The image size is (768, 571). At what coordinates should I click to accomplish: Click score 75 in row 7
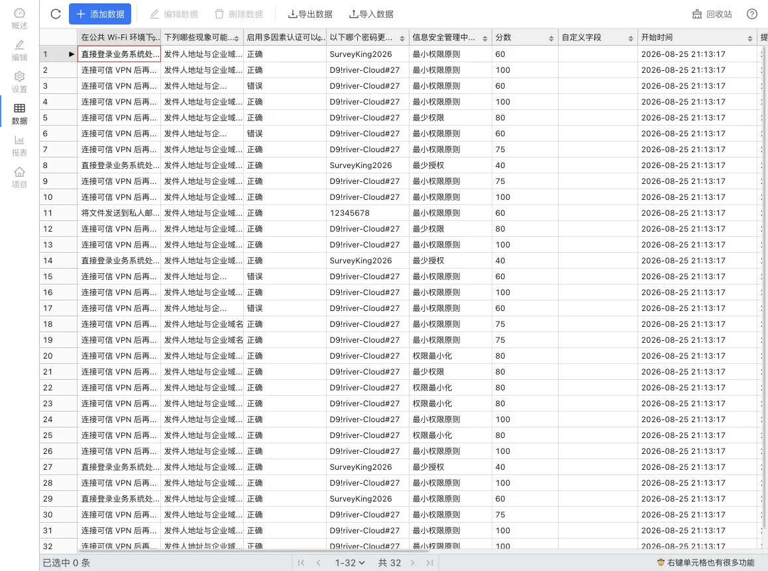(525, 150)
